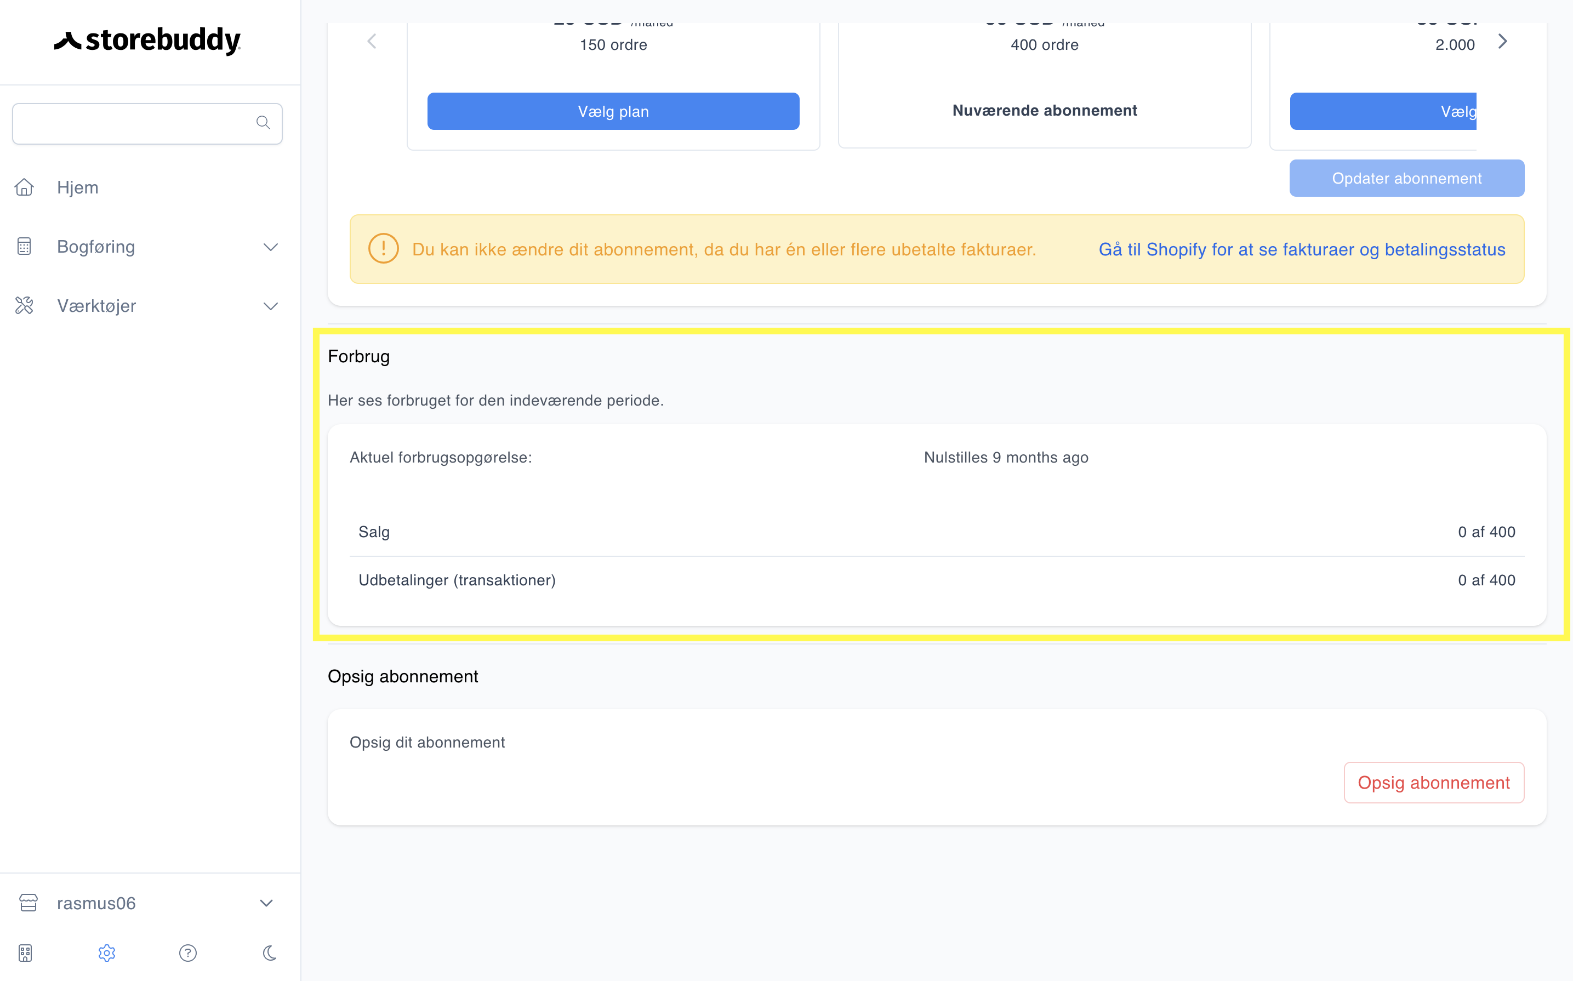1573x981 pixels.
Task: Expand the Værktøjer chevron
Action: 271,306
